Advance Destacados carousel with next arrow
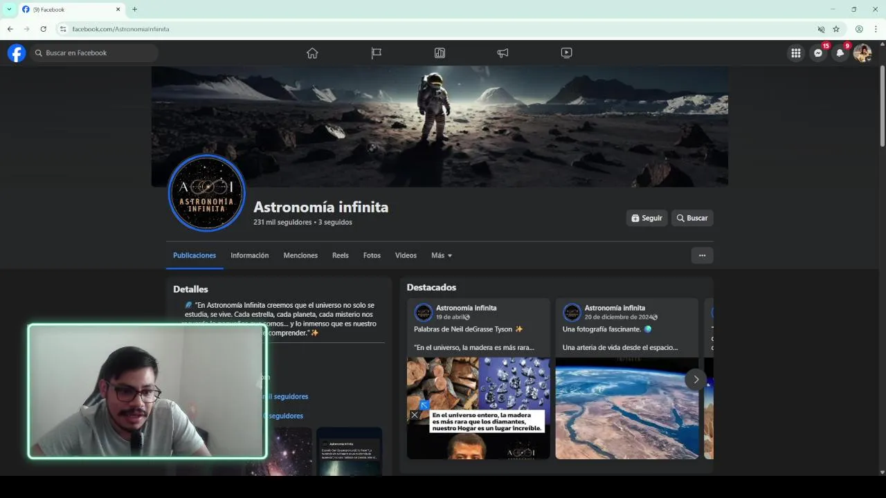Screen dimensions: 886x498 (x=696, y=379)
